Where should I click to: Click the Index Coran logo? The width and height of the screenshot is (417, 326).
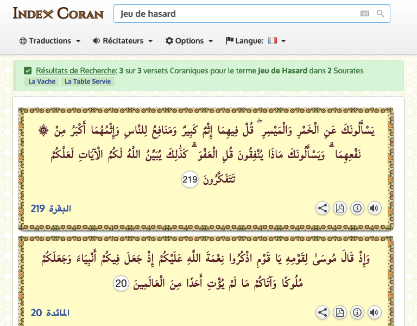click(x=58, y=13)
